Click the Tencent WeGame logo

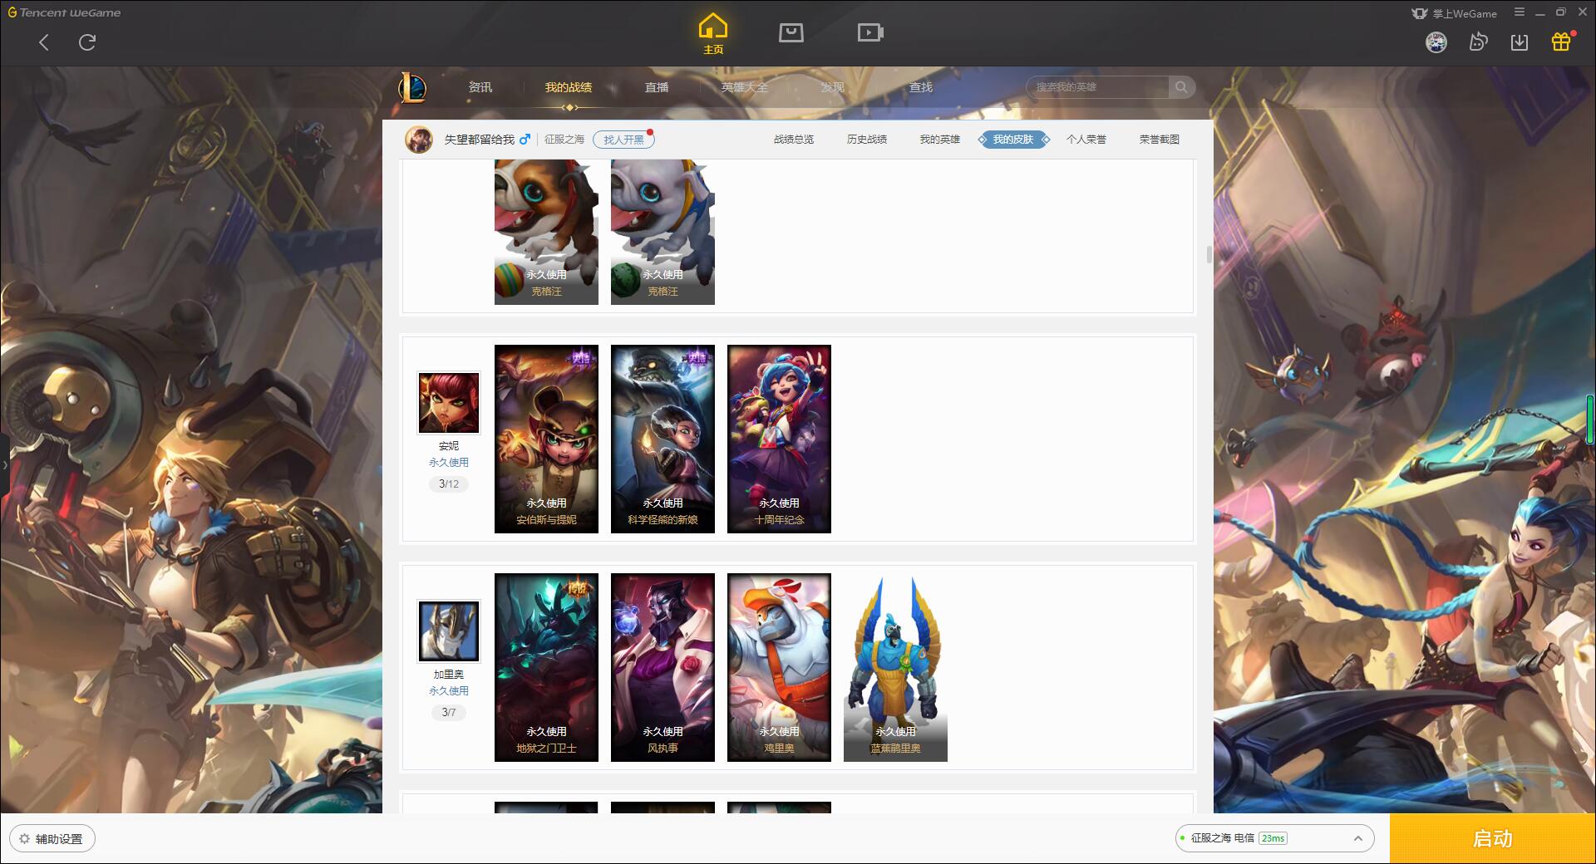point(65,12)
